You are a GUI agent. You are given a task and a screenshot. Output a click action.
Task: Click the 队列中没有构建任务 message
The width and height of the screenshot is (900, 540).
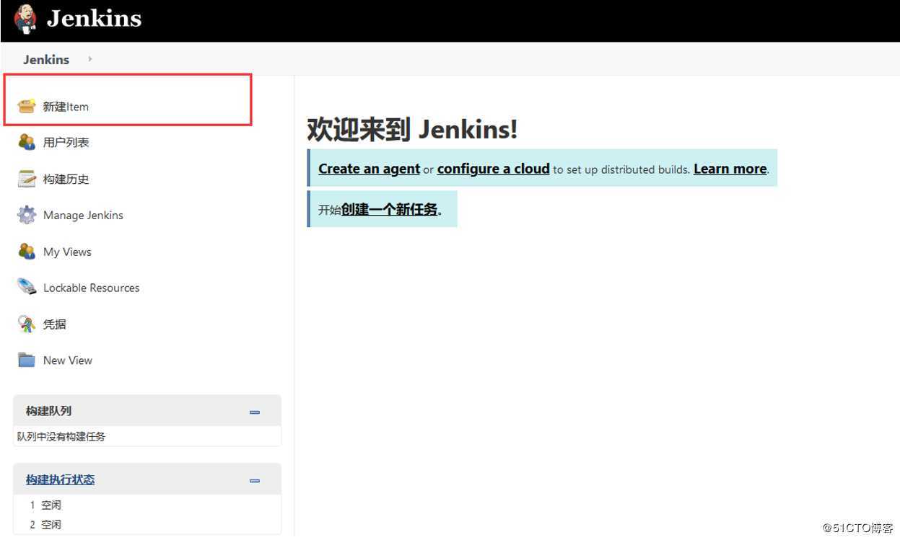(x=61, y=436)
